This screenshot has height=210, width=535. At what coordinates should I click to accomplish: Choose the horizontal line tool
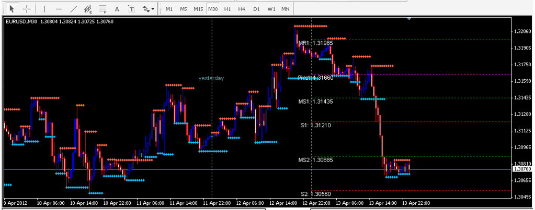coord(59,9)
